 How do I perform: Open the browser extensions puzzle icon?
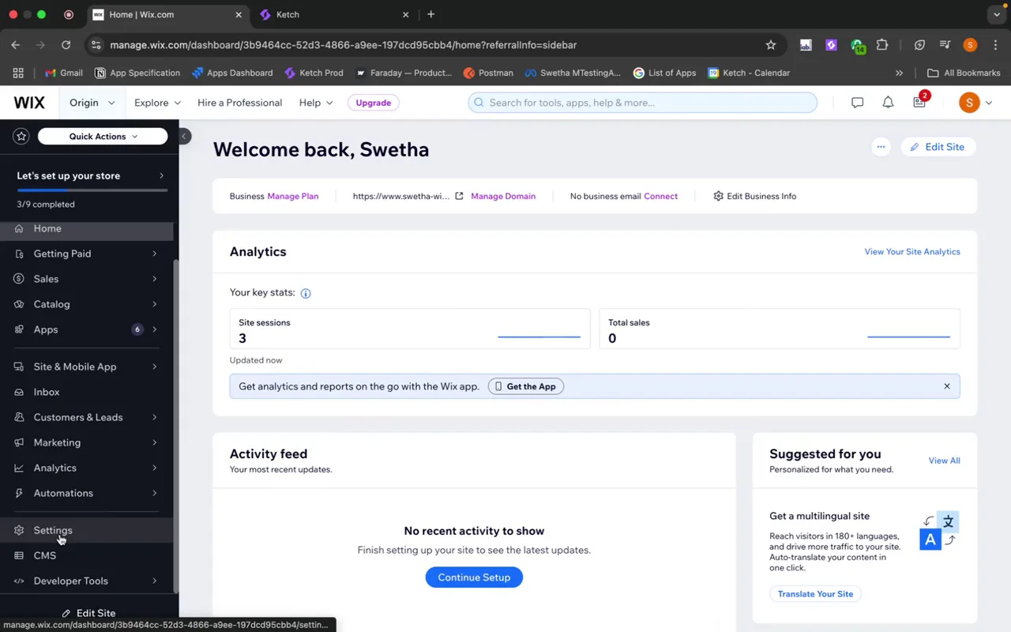(x=882, y=45)
